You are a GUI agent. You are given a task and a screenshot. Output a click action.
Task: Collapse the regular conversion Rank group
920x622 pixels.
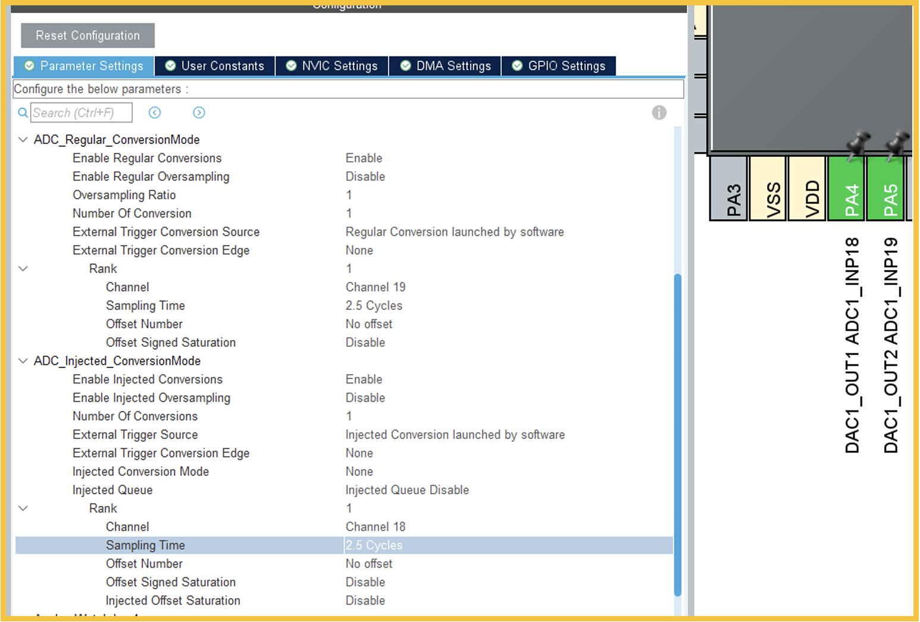click(23, 269)
